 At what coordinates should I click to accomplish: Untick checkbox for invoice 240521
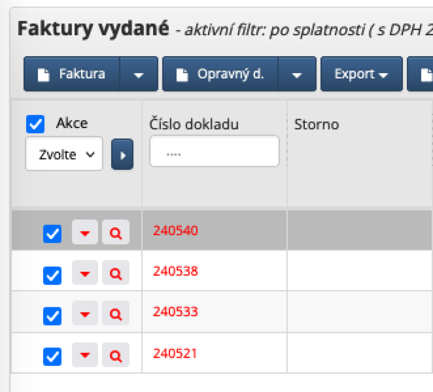(x=52, y=356)
